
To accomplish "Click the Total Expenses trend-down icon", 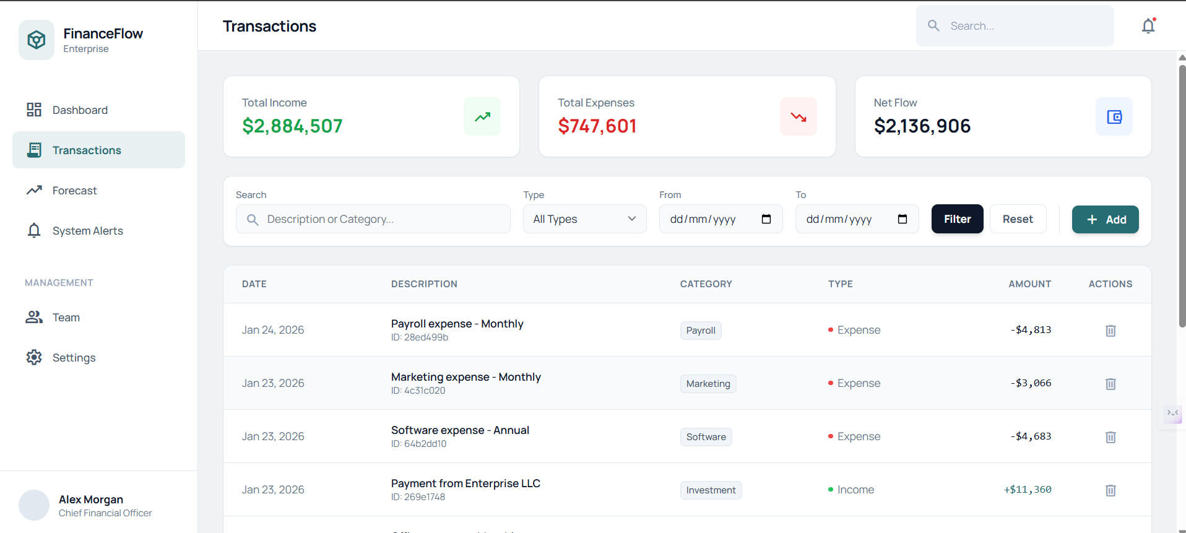I will [799, 116].
